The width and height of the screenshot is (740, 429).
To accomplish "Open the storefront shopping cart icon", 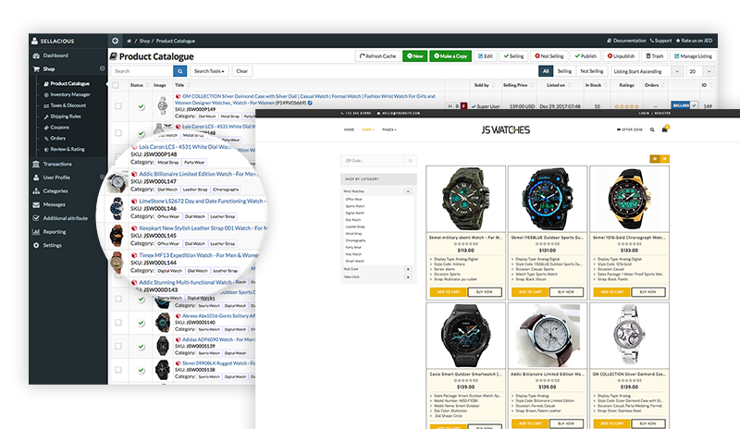I will [664, 129].
